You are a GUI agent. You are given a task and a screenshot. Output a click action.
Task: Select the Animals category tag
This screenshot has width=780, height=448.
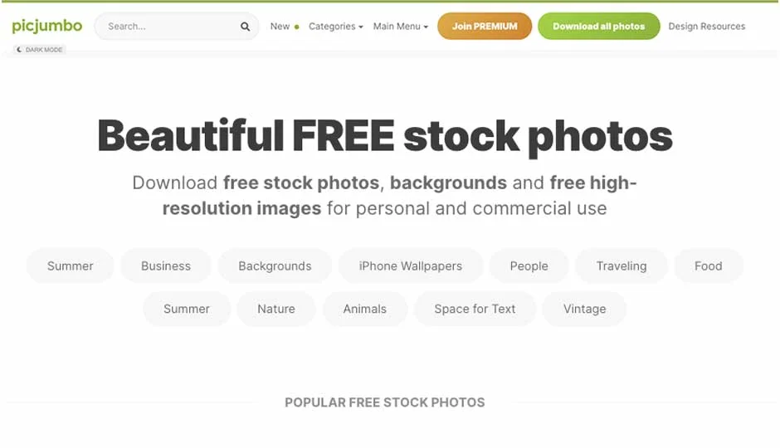[364, 309]
